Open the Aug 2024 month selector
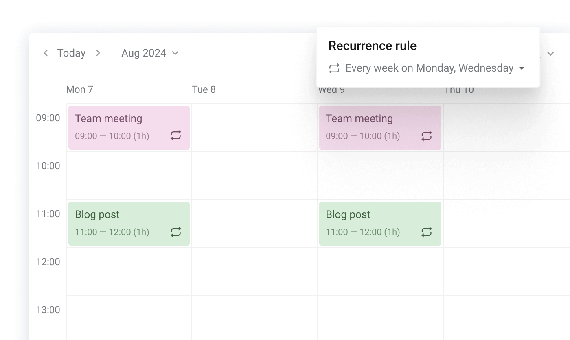The image size is (570, 340). (x=149, y=53)
